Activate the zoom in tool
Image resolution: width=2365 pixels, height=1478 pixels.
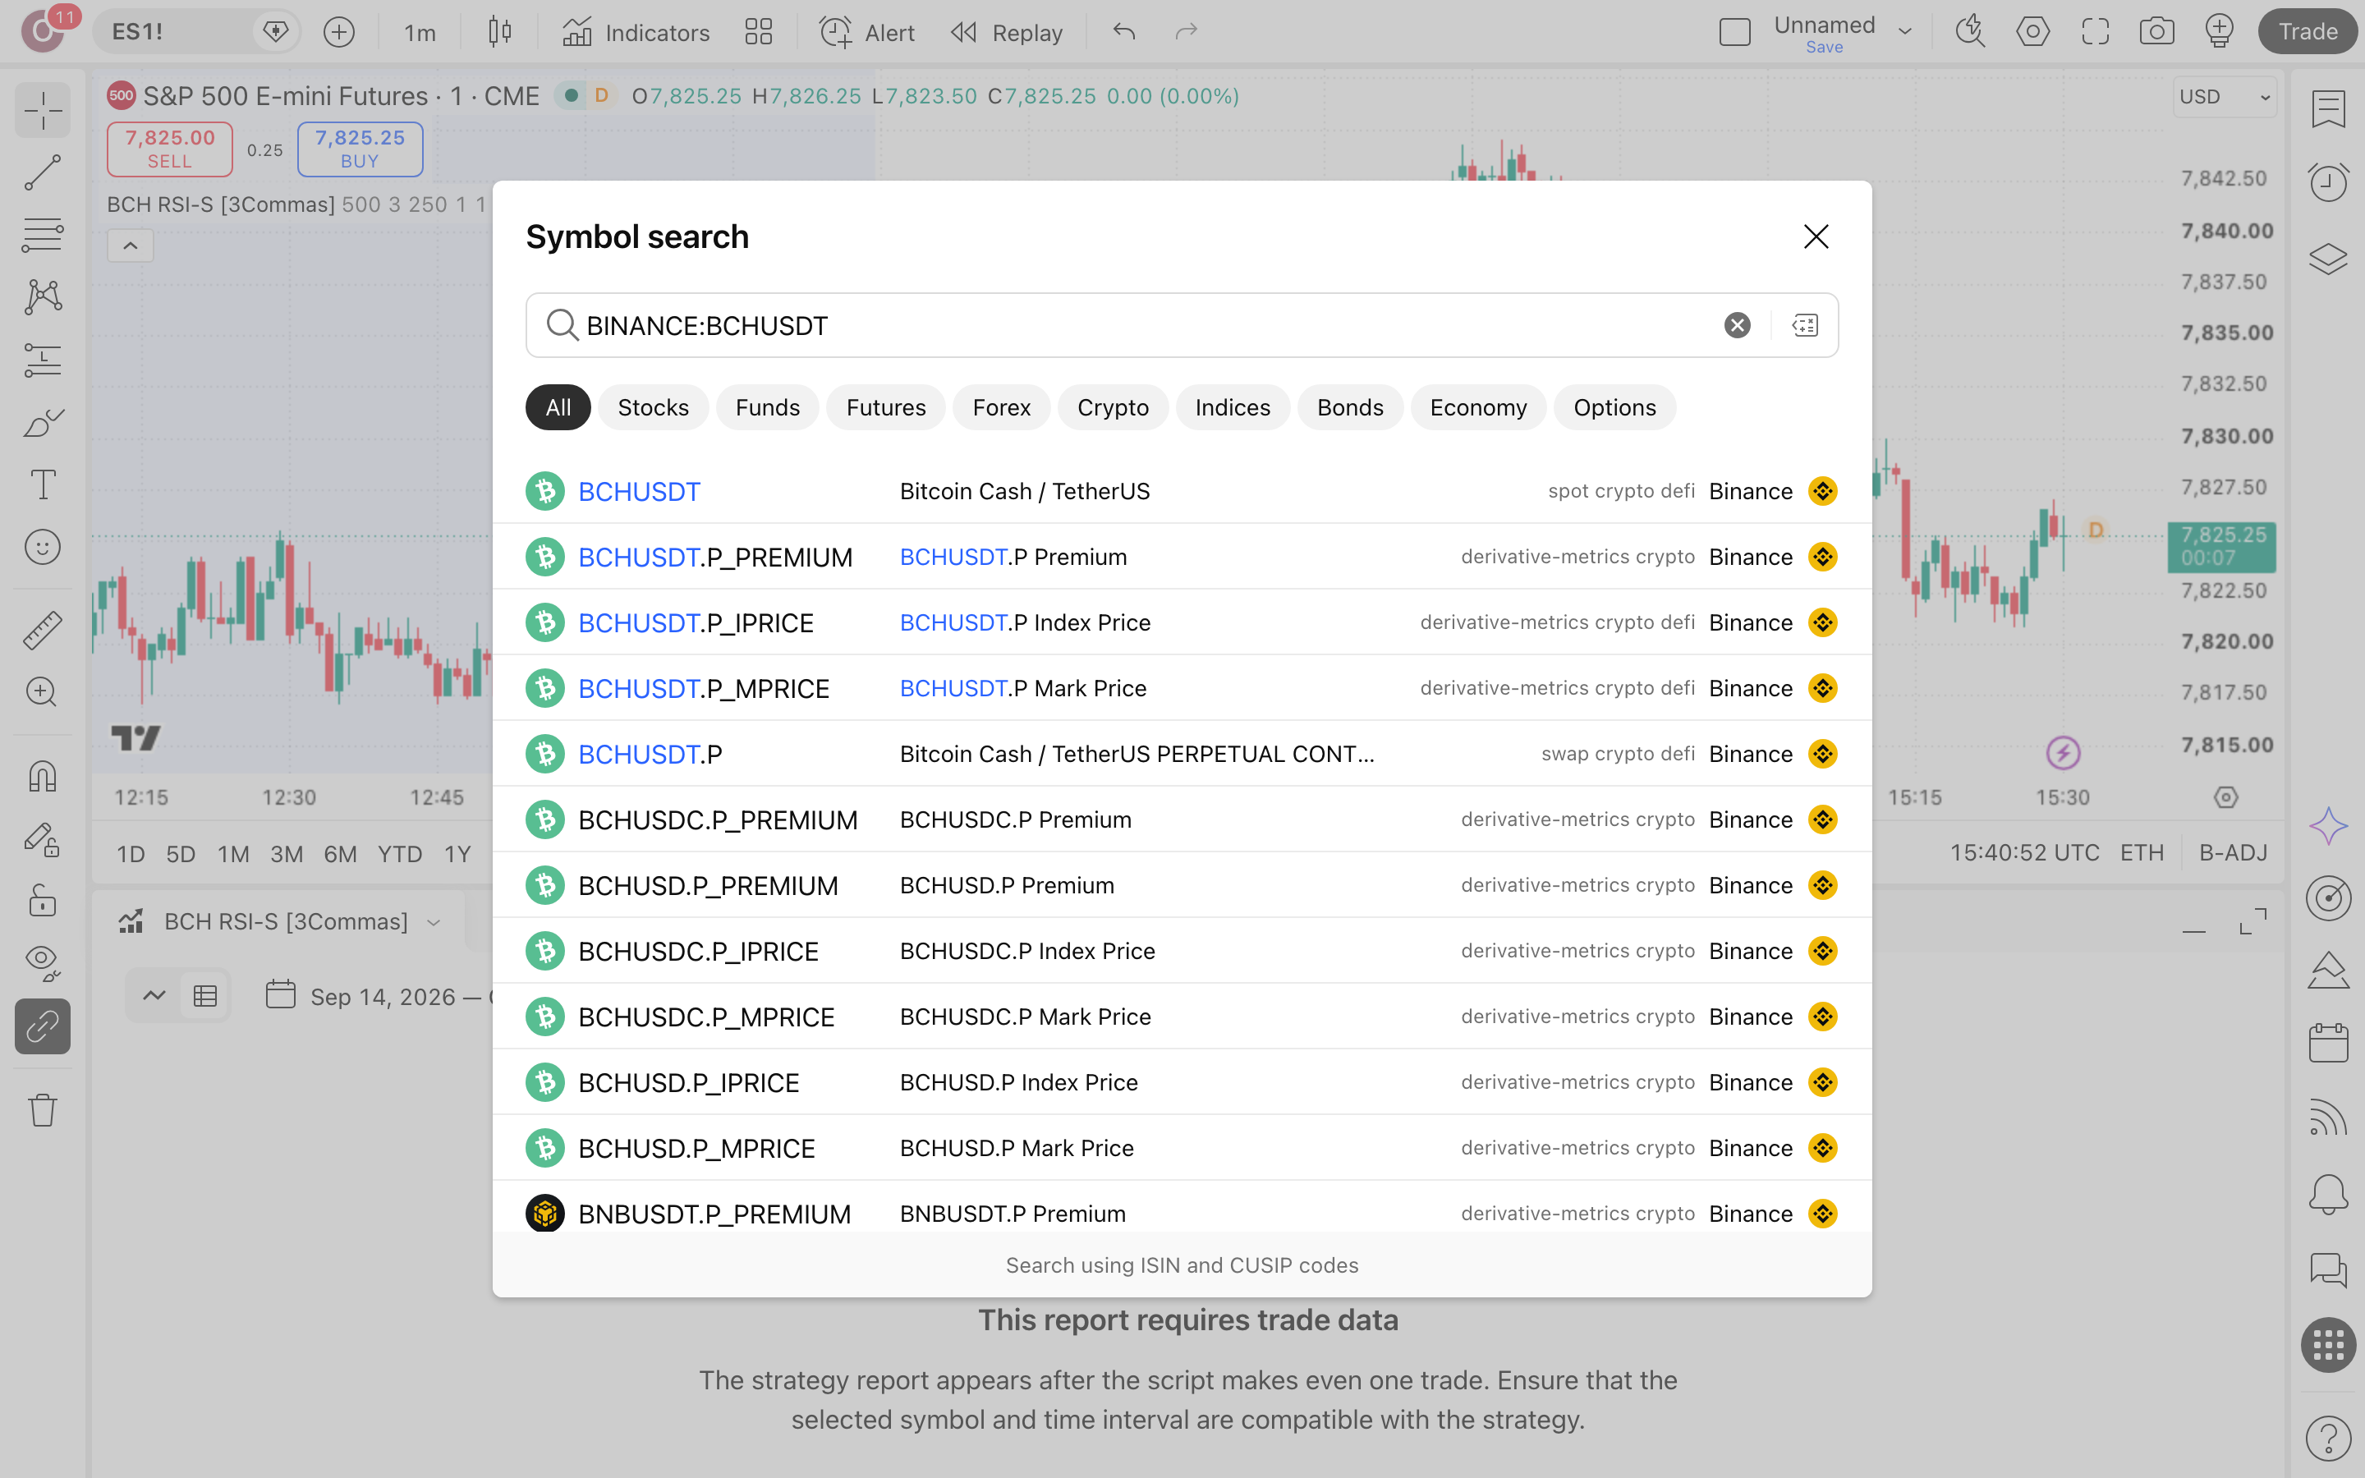tap(43, 692)
